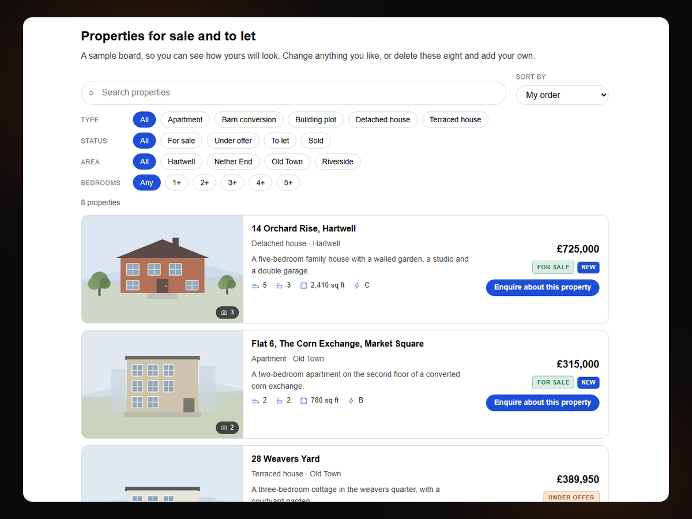Show only To let properties
Image resolution: width=692 pixels, height=519 pixels.
[280, 141]
